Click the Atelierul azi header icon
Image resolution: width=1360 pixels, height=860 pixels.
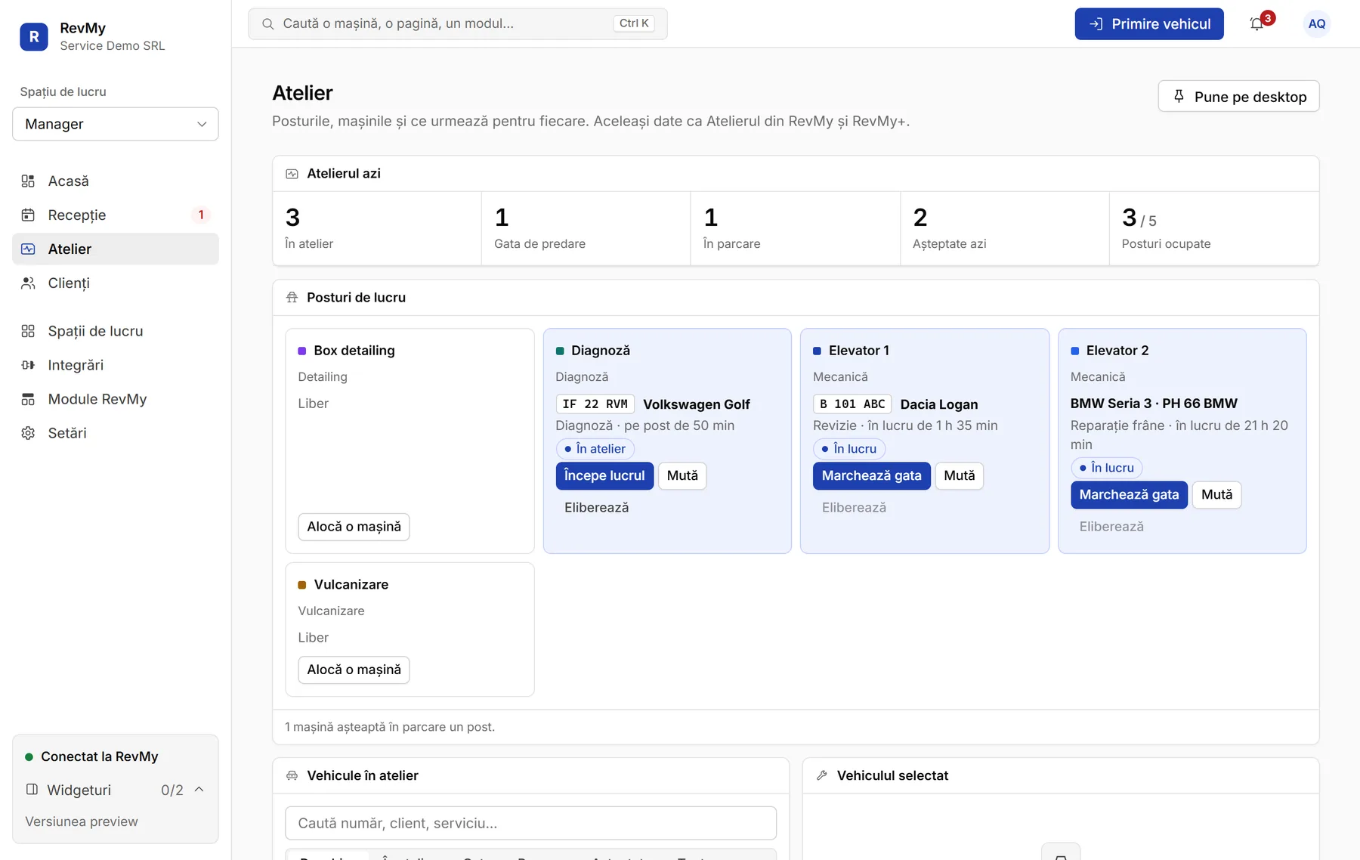[x=292, y=174]
